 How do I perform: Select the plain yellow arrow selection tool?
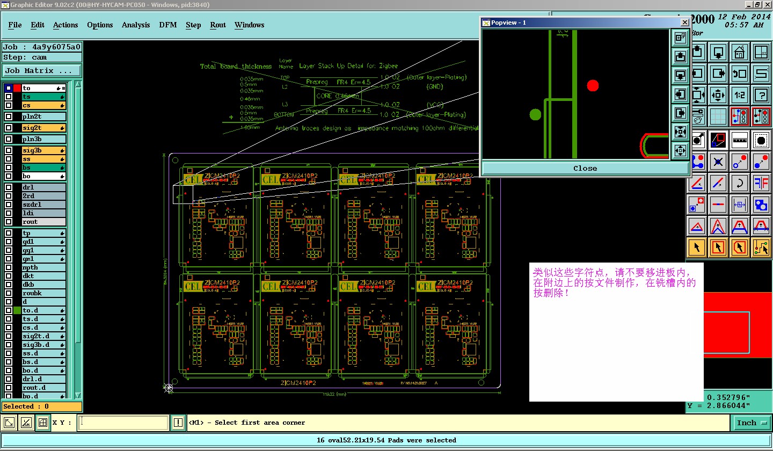pos(697,247)
